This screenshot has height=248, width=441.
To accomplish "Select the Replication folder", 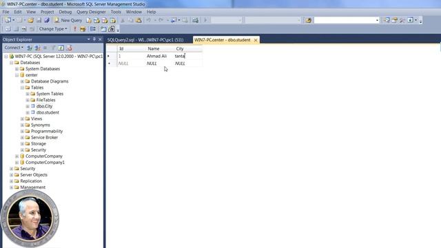I will (x=31, y=180).
